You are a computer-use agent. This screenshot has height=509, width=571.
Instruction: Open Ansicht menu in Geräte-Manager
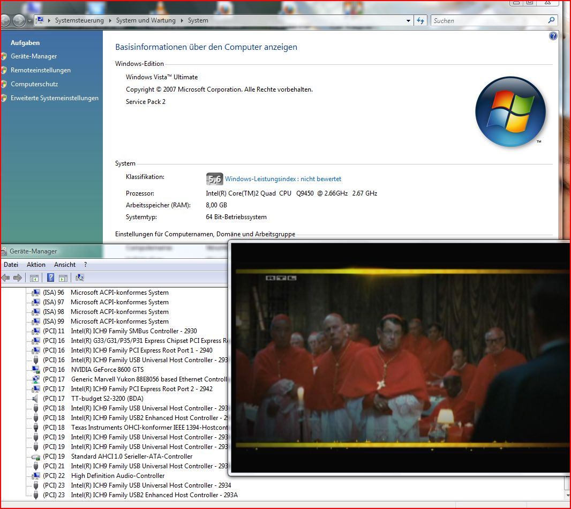tap(65, 265)
